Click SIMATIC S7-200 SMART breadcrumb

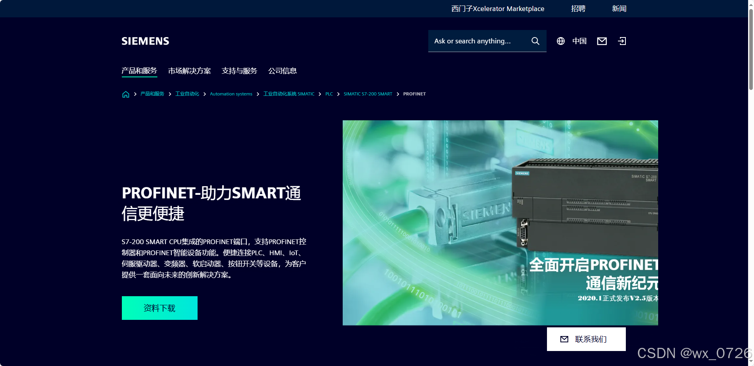pyautogui.click(x=368, y=94)
